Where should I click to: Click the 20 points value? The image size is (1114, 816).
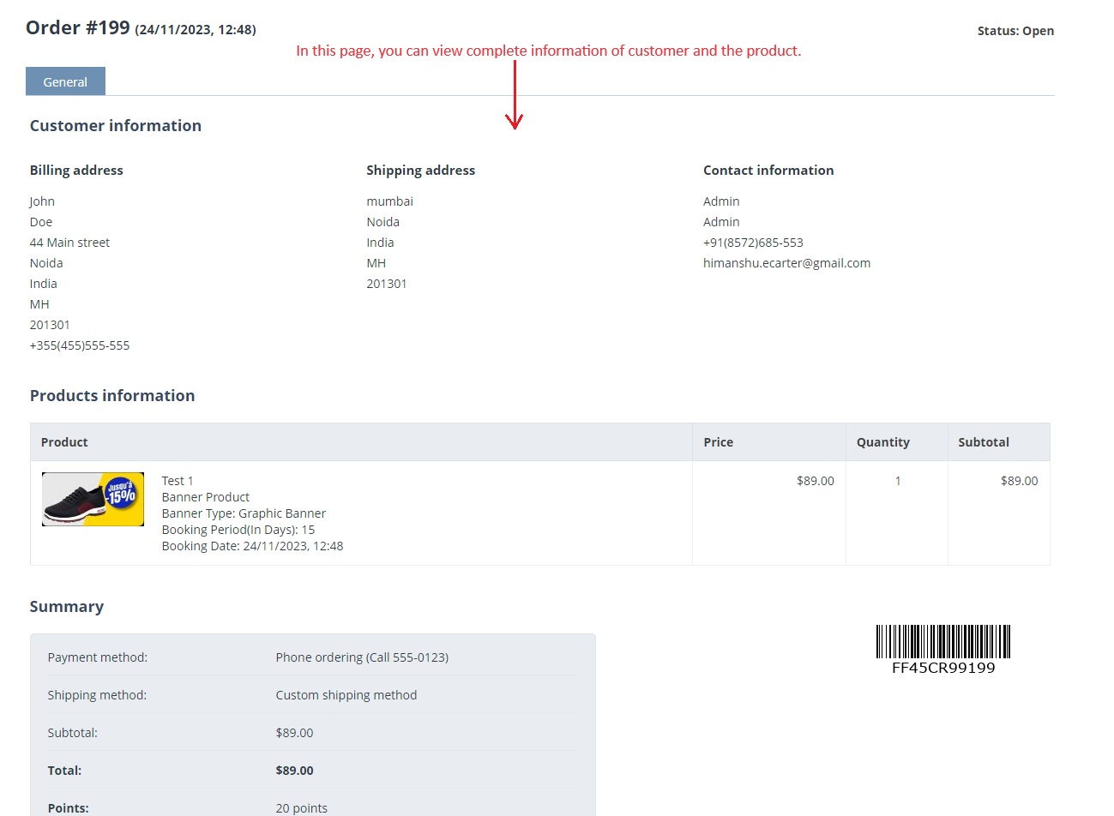(302, 808)
